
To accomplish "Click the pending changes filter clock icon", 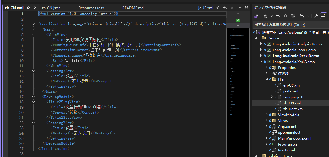I will (x=265, y=16).
